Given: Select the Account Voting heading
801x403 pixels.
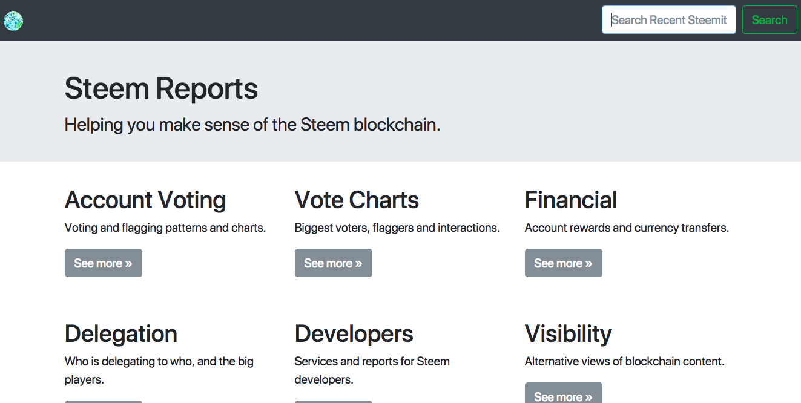Looking at the screenshot, I should [x=145, y=200].
